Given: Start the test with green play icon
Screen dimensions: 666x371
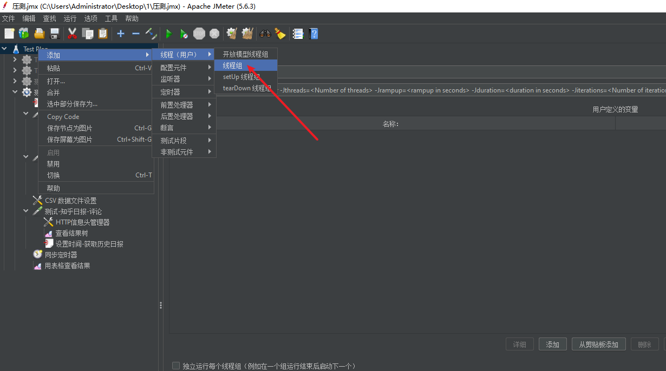Looking at the screenshot, I should (x=169, y=34).
